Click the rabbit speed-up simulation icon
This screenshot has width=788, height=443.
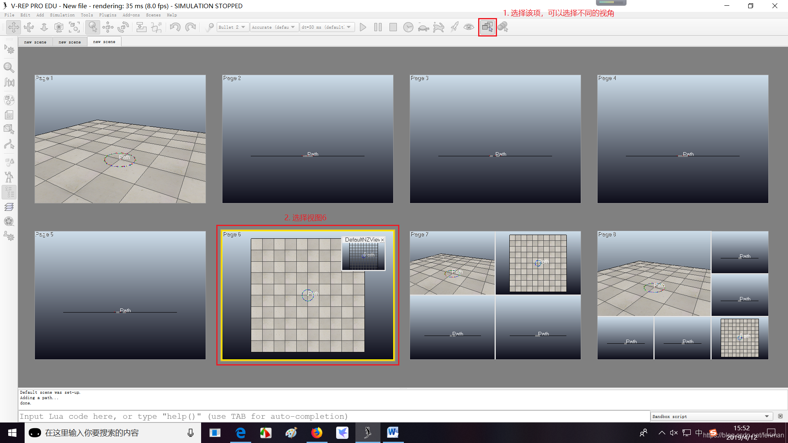(x=439, y=27)
